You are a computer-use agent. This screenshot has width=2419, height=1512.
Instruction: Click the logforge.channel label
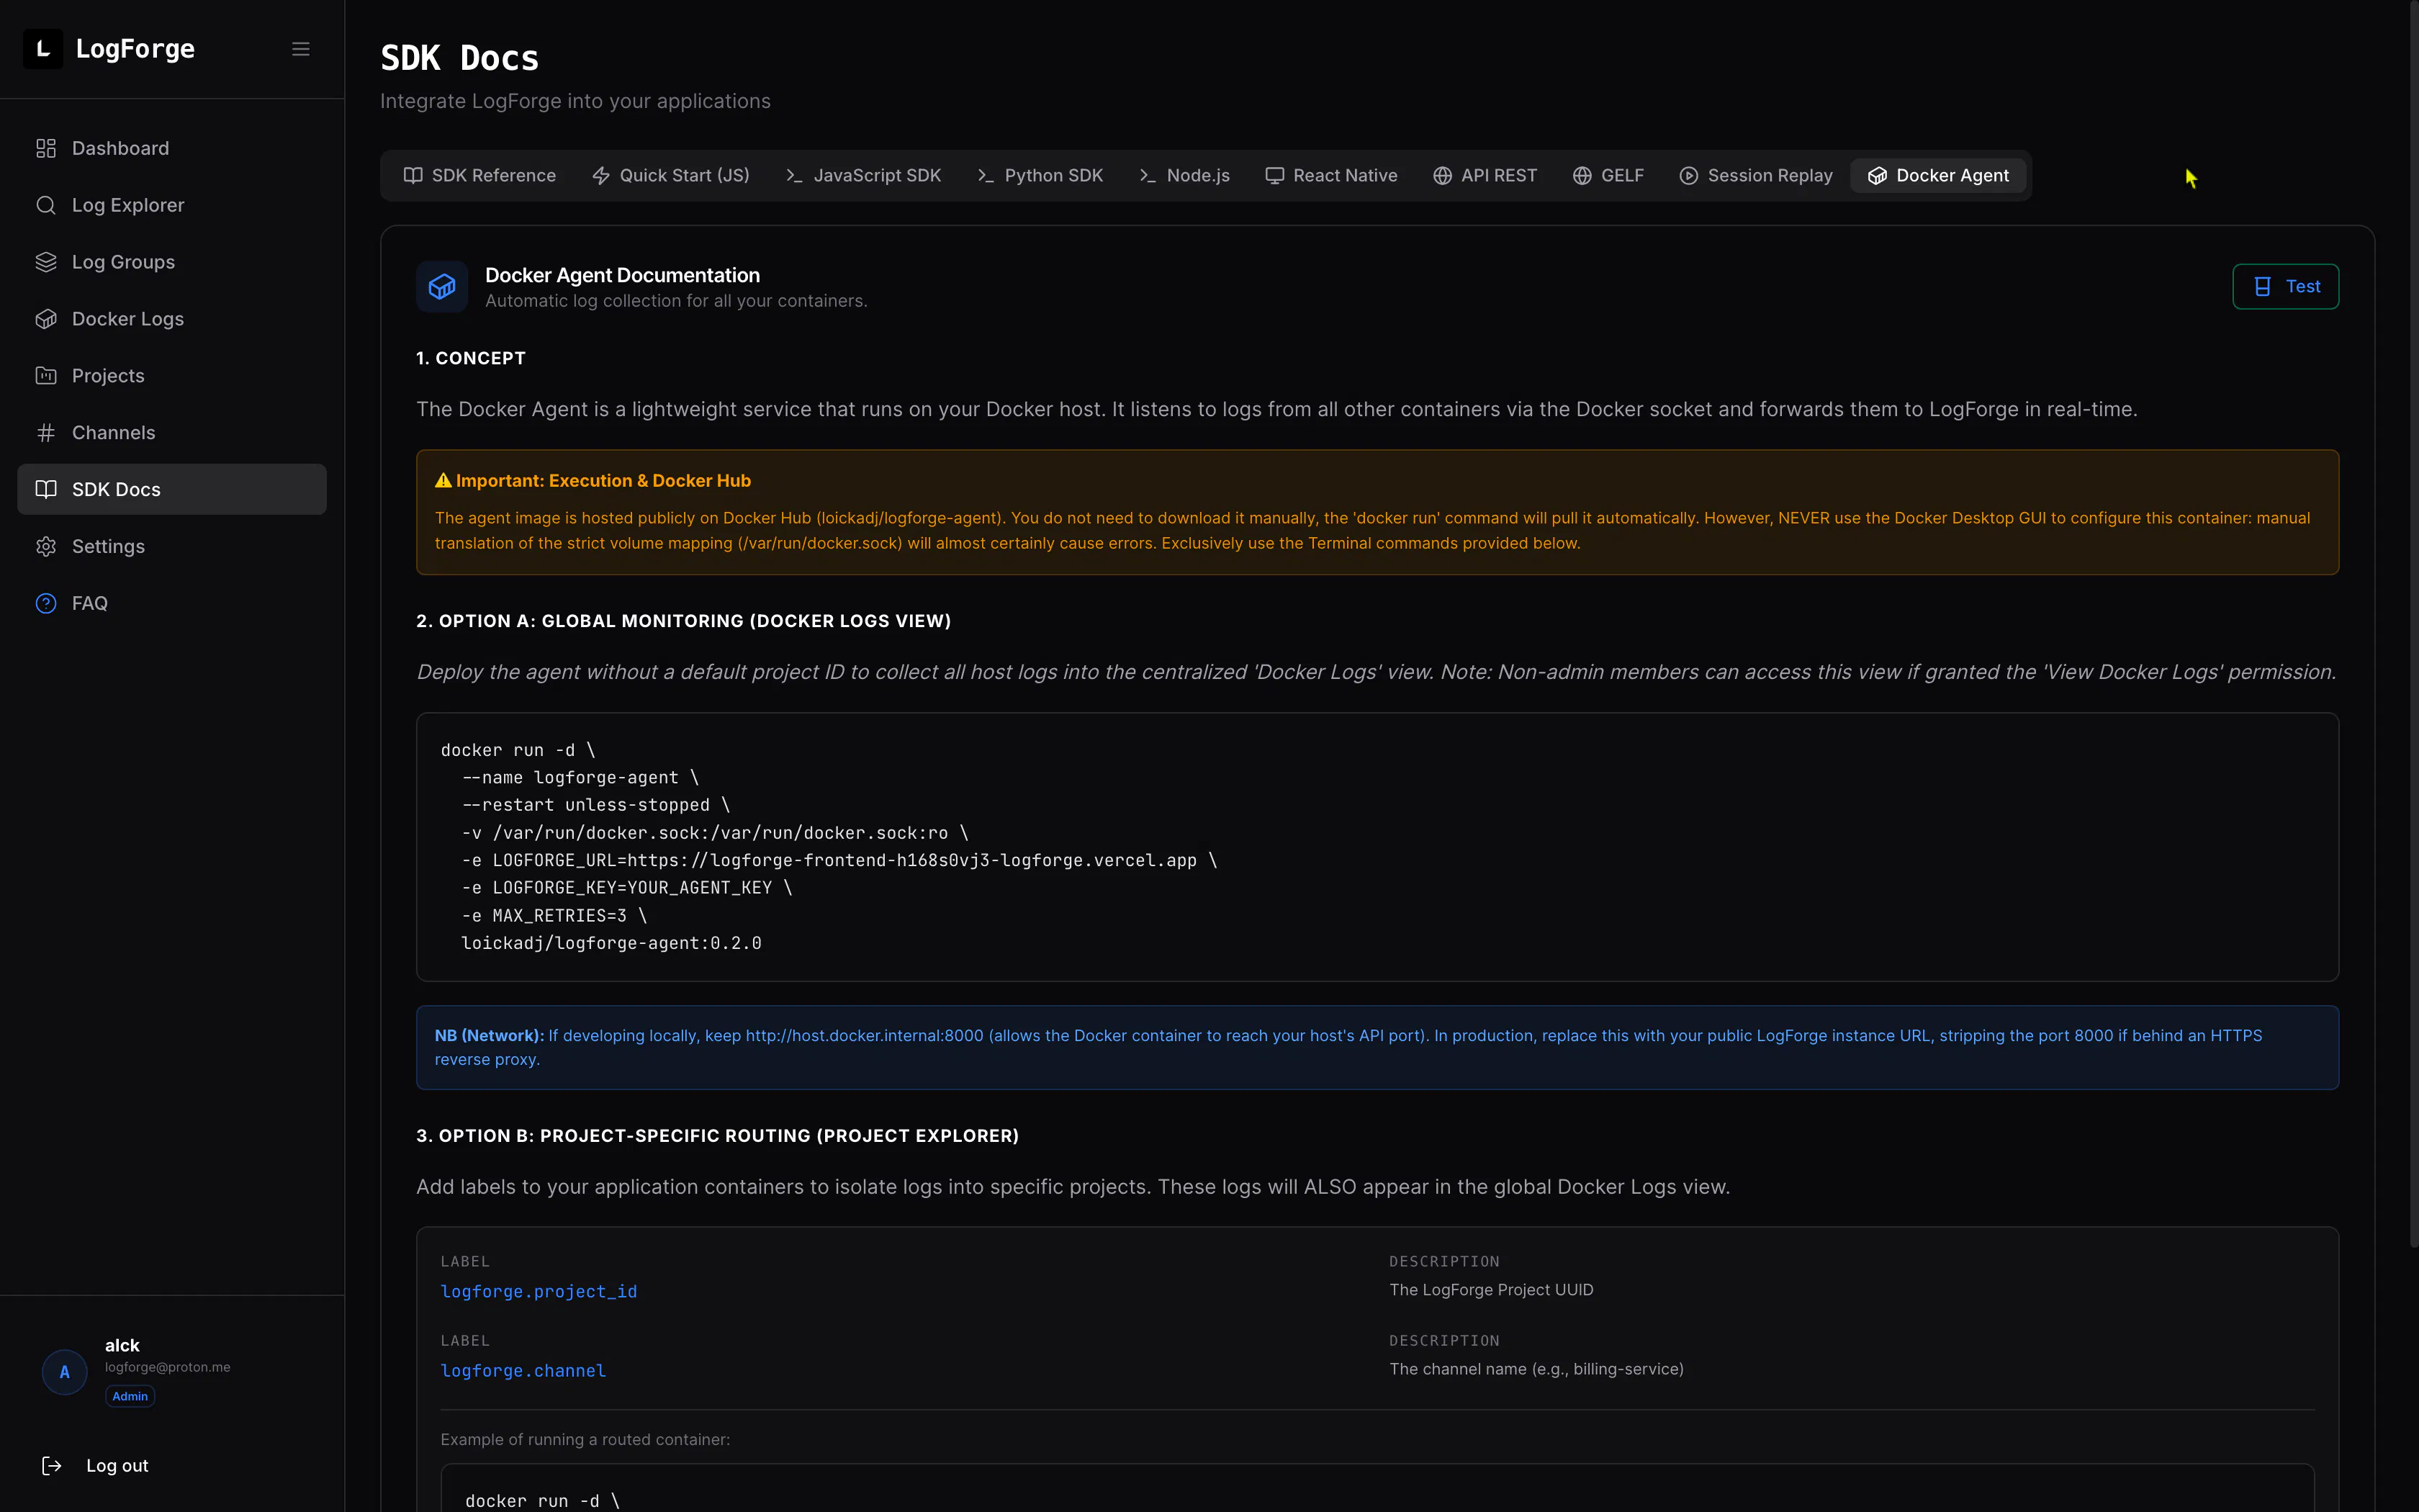click(523, 1370)
